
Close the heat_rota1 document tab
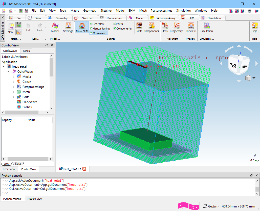84,169
